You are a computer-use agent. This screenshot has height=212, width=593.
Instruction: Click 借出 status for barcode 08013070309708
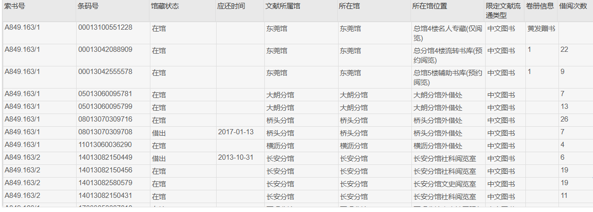[159, 133]
